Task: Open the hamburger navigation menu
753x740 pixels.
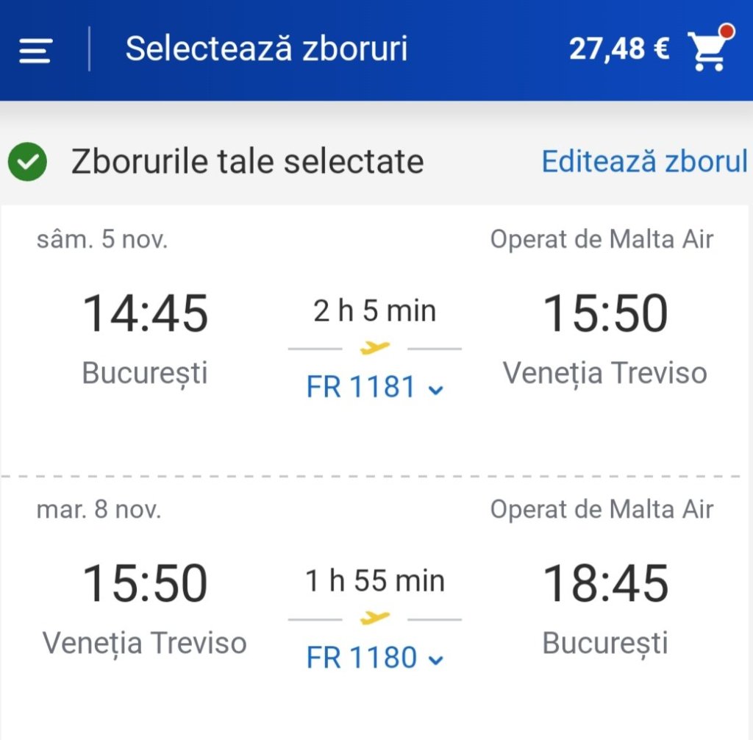Action: (x=35, y=50)
